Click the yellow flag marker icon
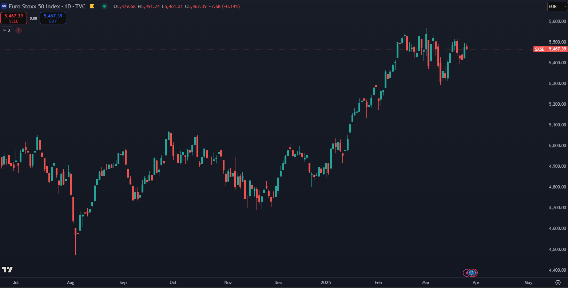 (92, 6)
